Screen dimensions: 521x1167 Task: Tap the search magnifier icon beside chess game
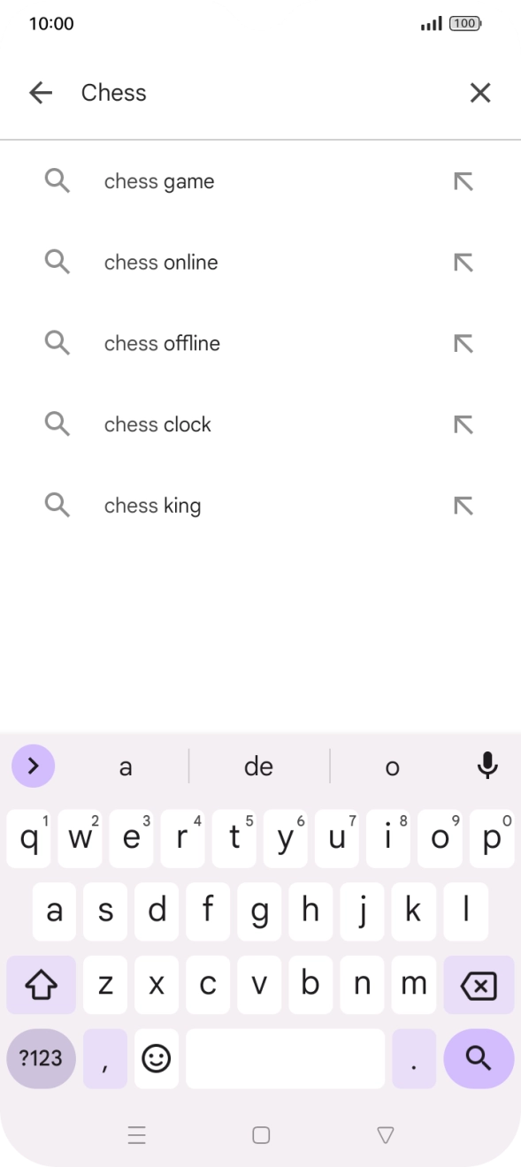pos(57,180)
